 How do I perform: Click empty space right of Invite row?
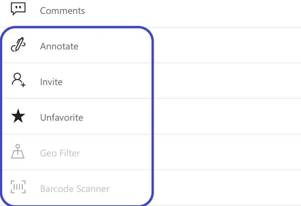[226, 81]
